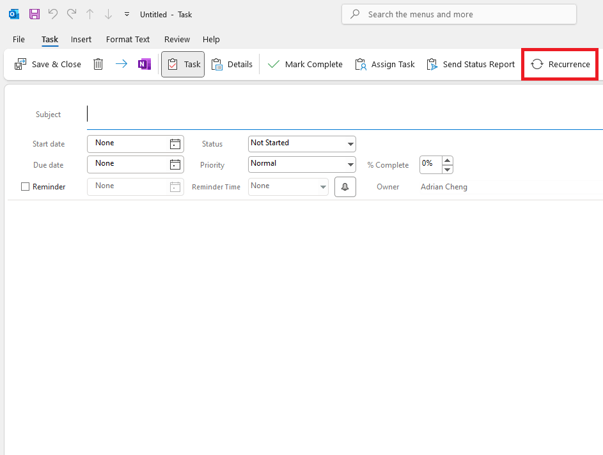The width and height of the screenshot is (603, 455).
Task: Switch to the Insert tab
Action: (x=81, y=39)
